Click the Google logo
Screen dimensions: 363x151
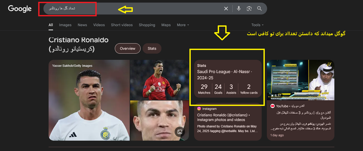(x=20, y=9)
